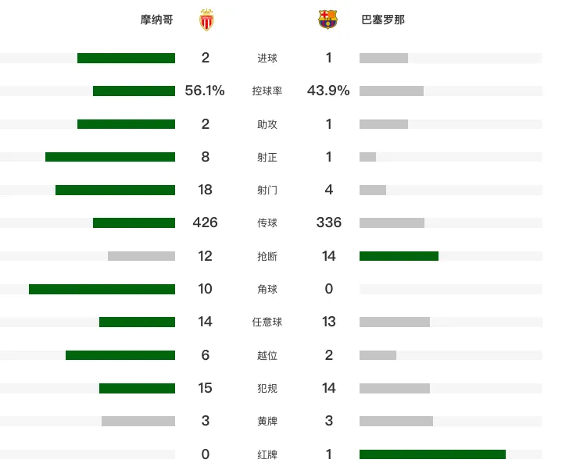Image resolution: width=562 pixels, height=470 pixels.
Task: Click Barcelona's green 抢断 bar
Action: tap(399, 256)
